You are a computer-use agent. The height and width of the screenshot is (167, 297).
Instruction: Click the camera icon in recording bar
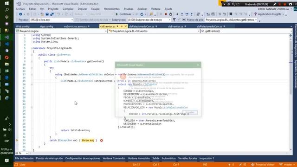[290, 4]
